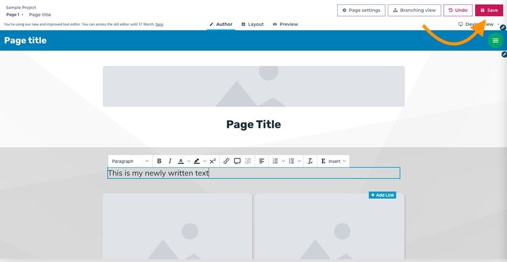Click the 'Sample Project' project name
Screen dimensions: 507x262
(x=21, y=8)
